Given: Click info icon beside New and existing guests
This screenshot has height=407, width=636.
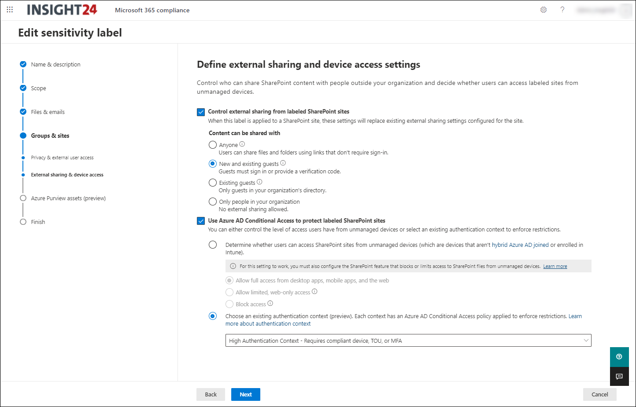Looking at the screenshot, I should point(283,163).
